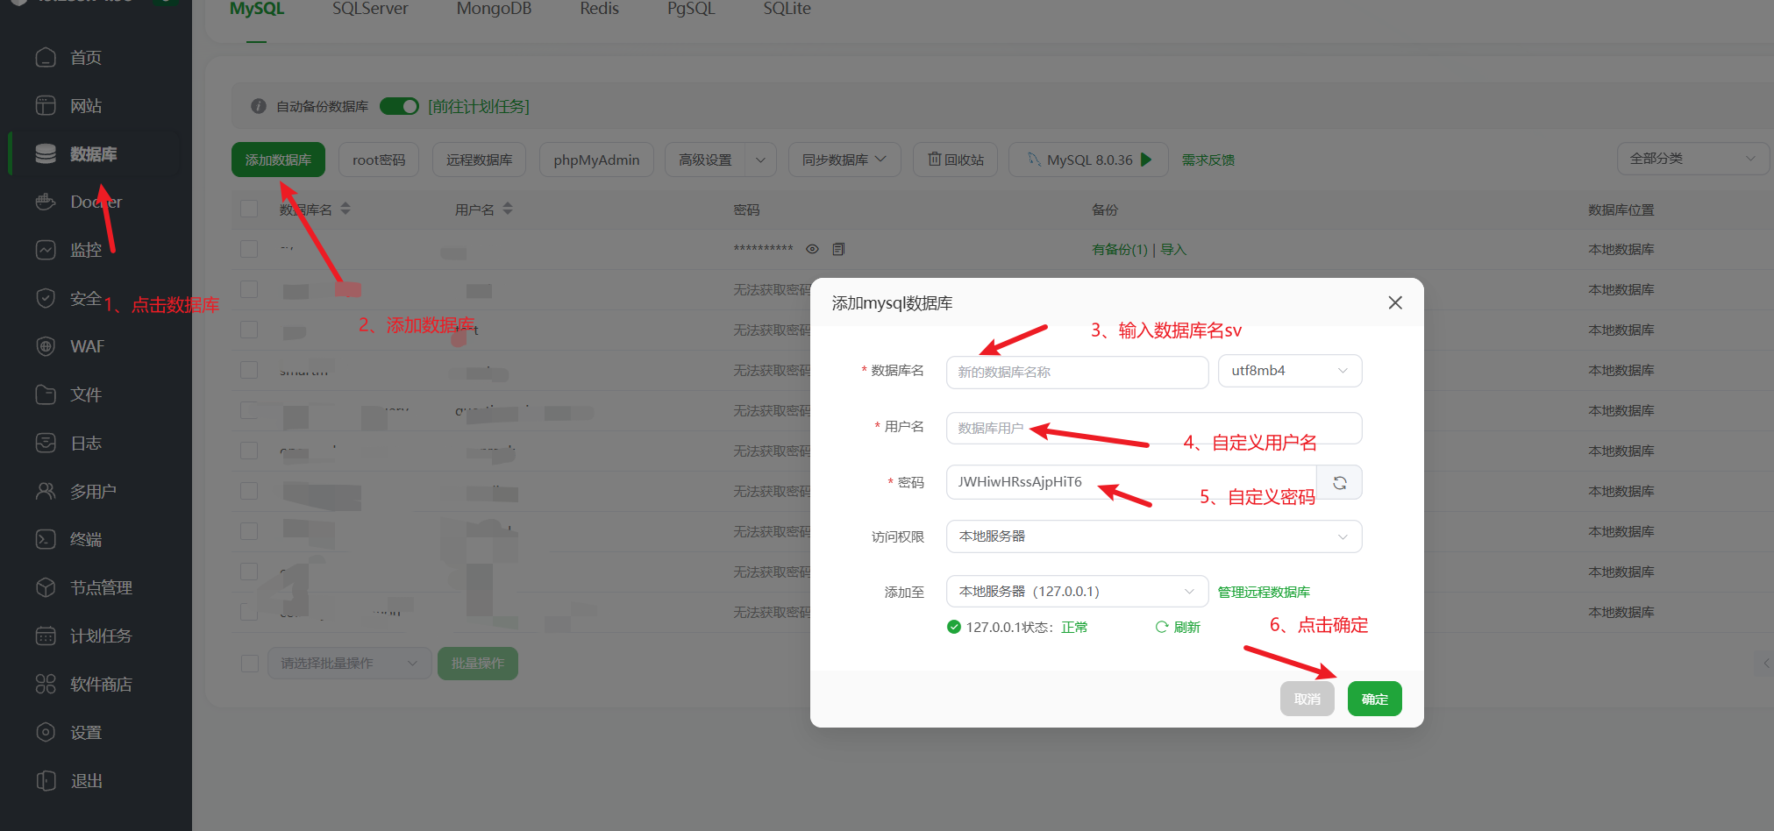Open the 设置 settings icon

point(46,733)
